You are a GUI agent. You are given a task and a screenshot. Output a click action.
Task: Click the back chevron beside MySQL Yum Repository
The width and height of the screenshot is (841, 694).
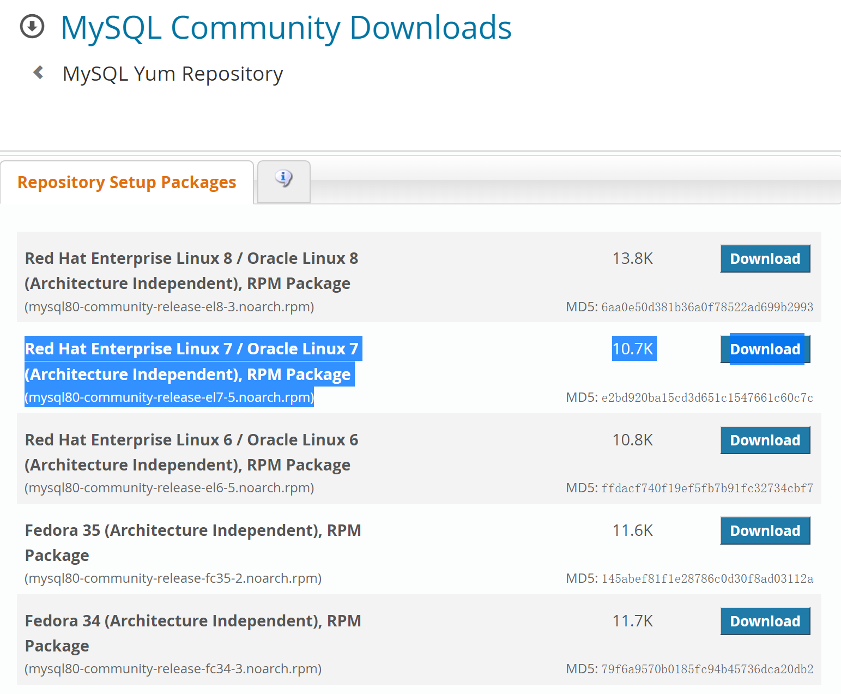pyautogui.click(x=38, y=72)
